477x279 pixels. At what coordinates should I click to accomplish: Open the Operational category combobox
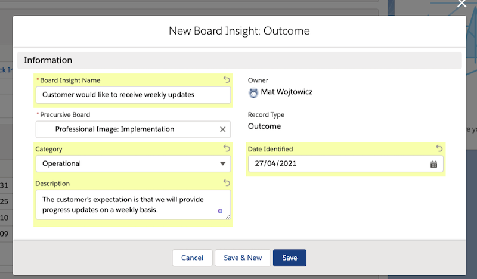(x=133, y=164)
